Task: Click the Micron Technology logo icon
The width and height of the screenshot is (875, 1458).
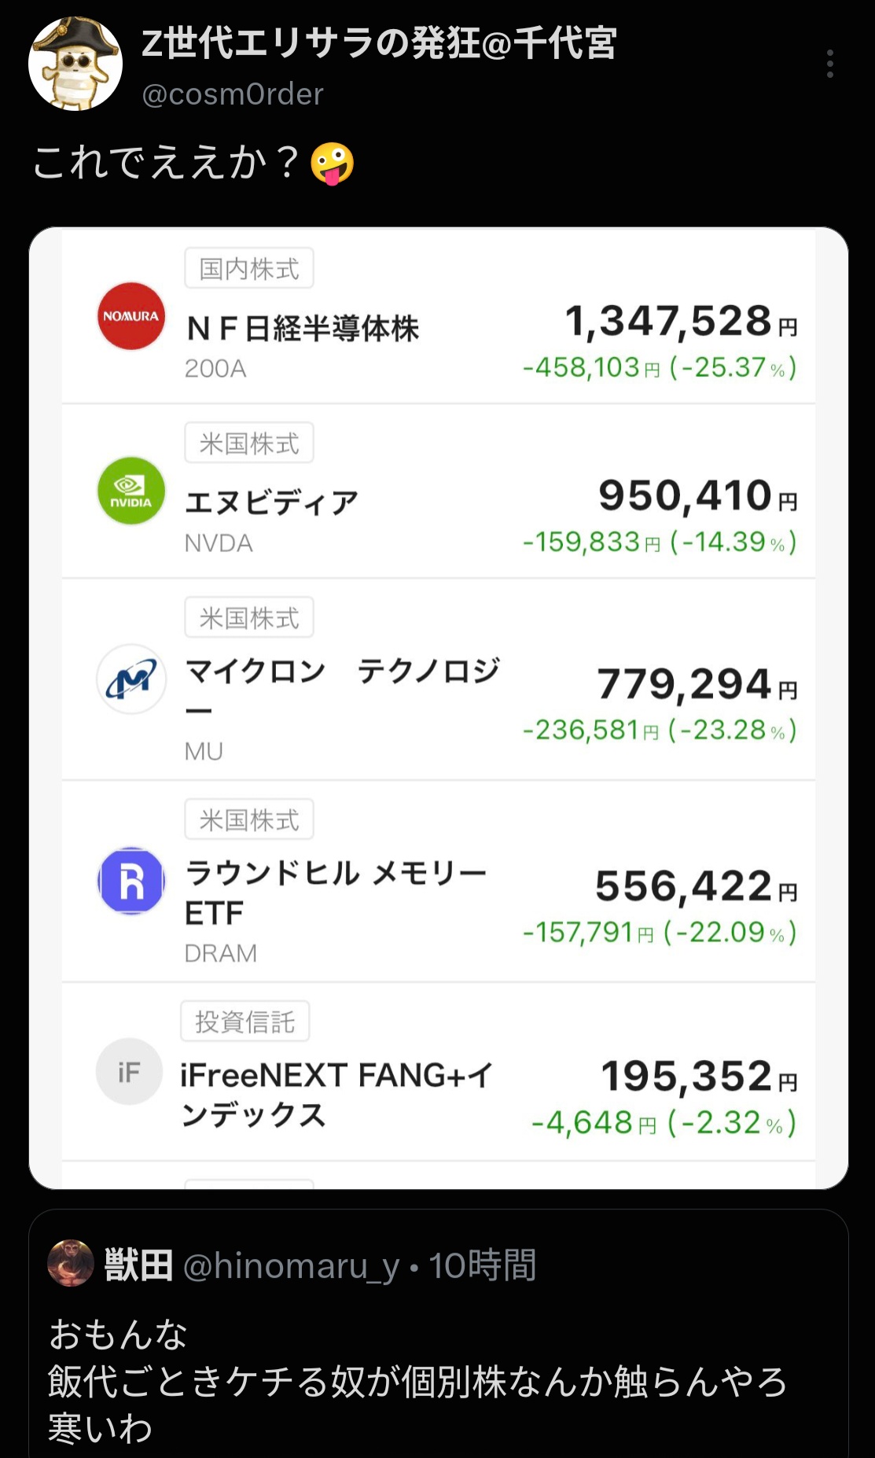Action: coord(131,679)
